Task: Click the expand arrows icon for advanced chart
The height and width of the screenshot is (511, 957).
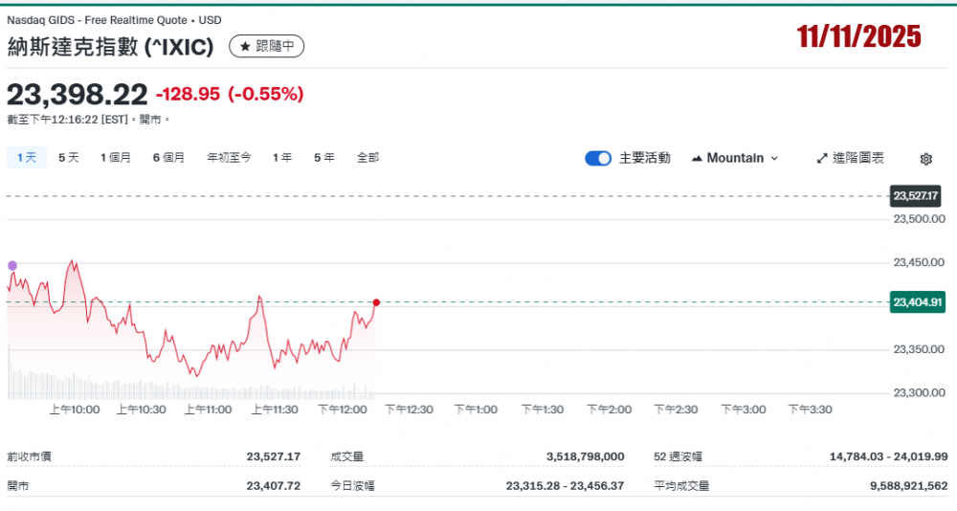Action: pos(821,158)
